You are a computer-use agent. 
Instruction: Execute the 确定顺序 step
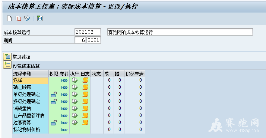point(75,87)
